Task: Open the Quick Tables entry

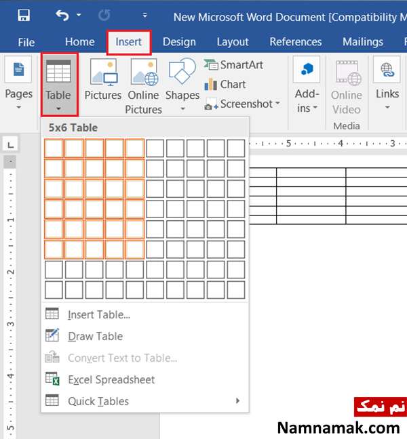Action: [x=145, y=401]
